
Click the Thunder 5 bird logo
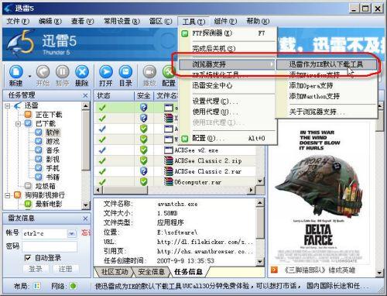[21, 43]
